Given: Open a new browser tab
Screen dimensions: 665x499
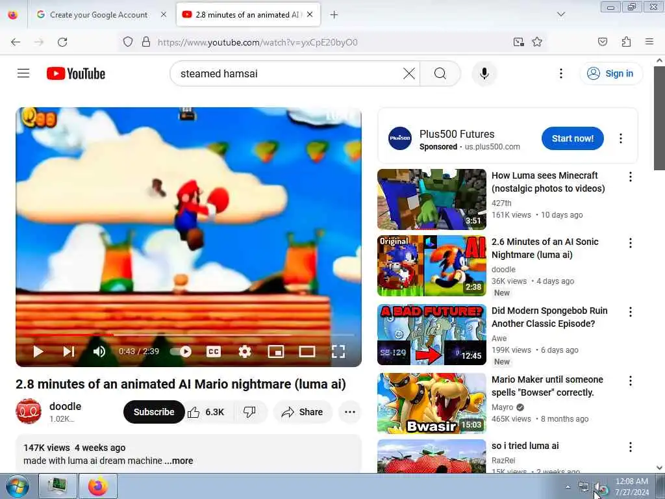Looking at the screenshot, I should pos(334,15).
